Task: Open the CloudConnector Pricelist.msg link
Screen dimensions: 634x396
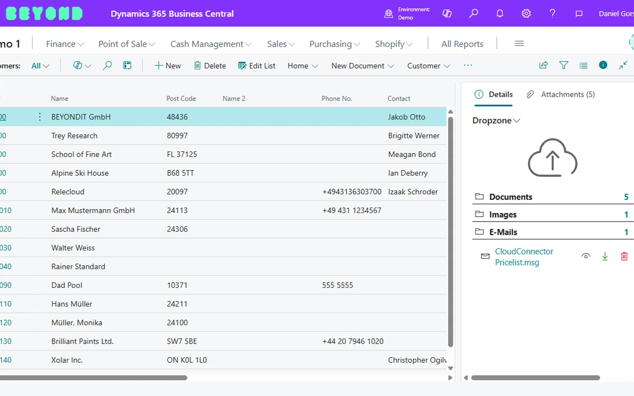Action: 524,257
